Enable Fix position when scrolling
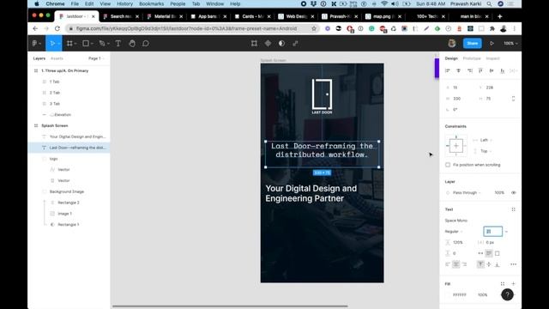The height and width of the screenshot is (309, 549). pos(448,165)
